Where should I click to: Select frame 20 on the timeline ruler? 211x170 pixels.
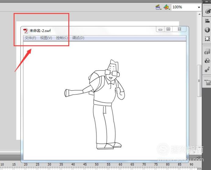(x=26, y=165)
